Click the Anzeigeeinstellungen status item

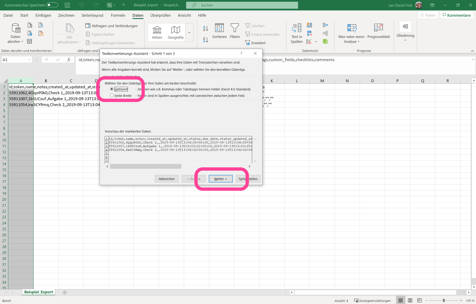point(372,301)
